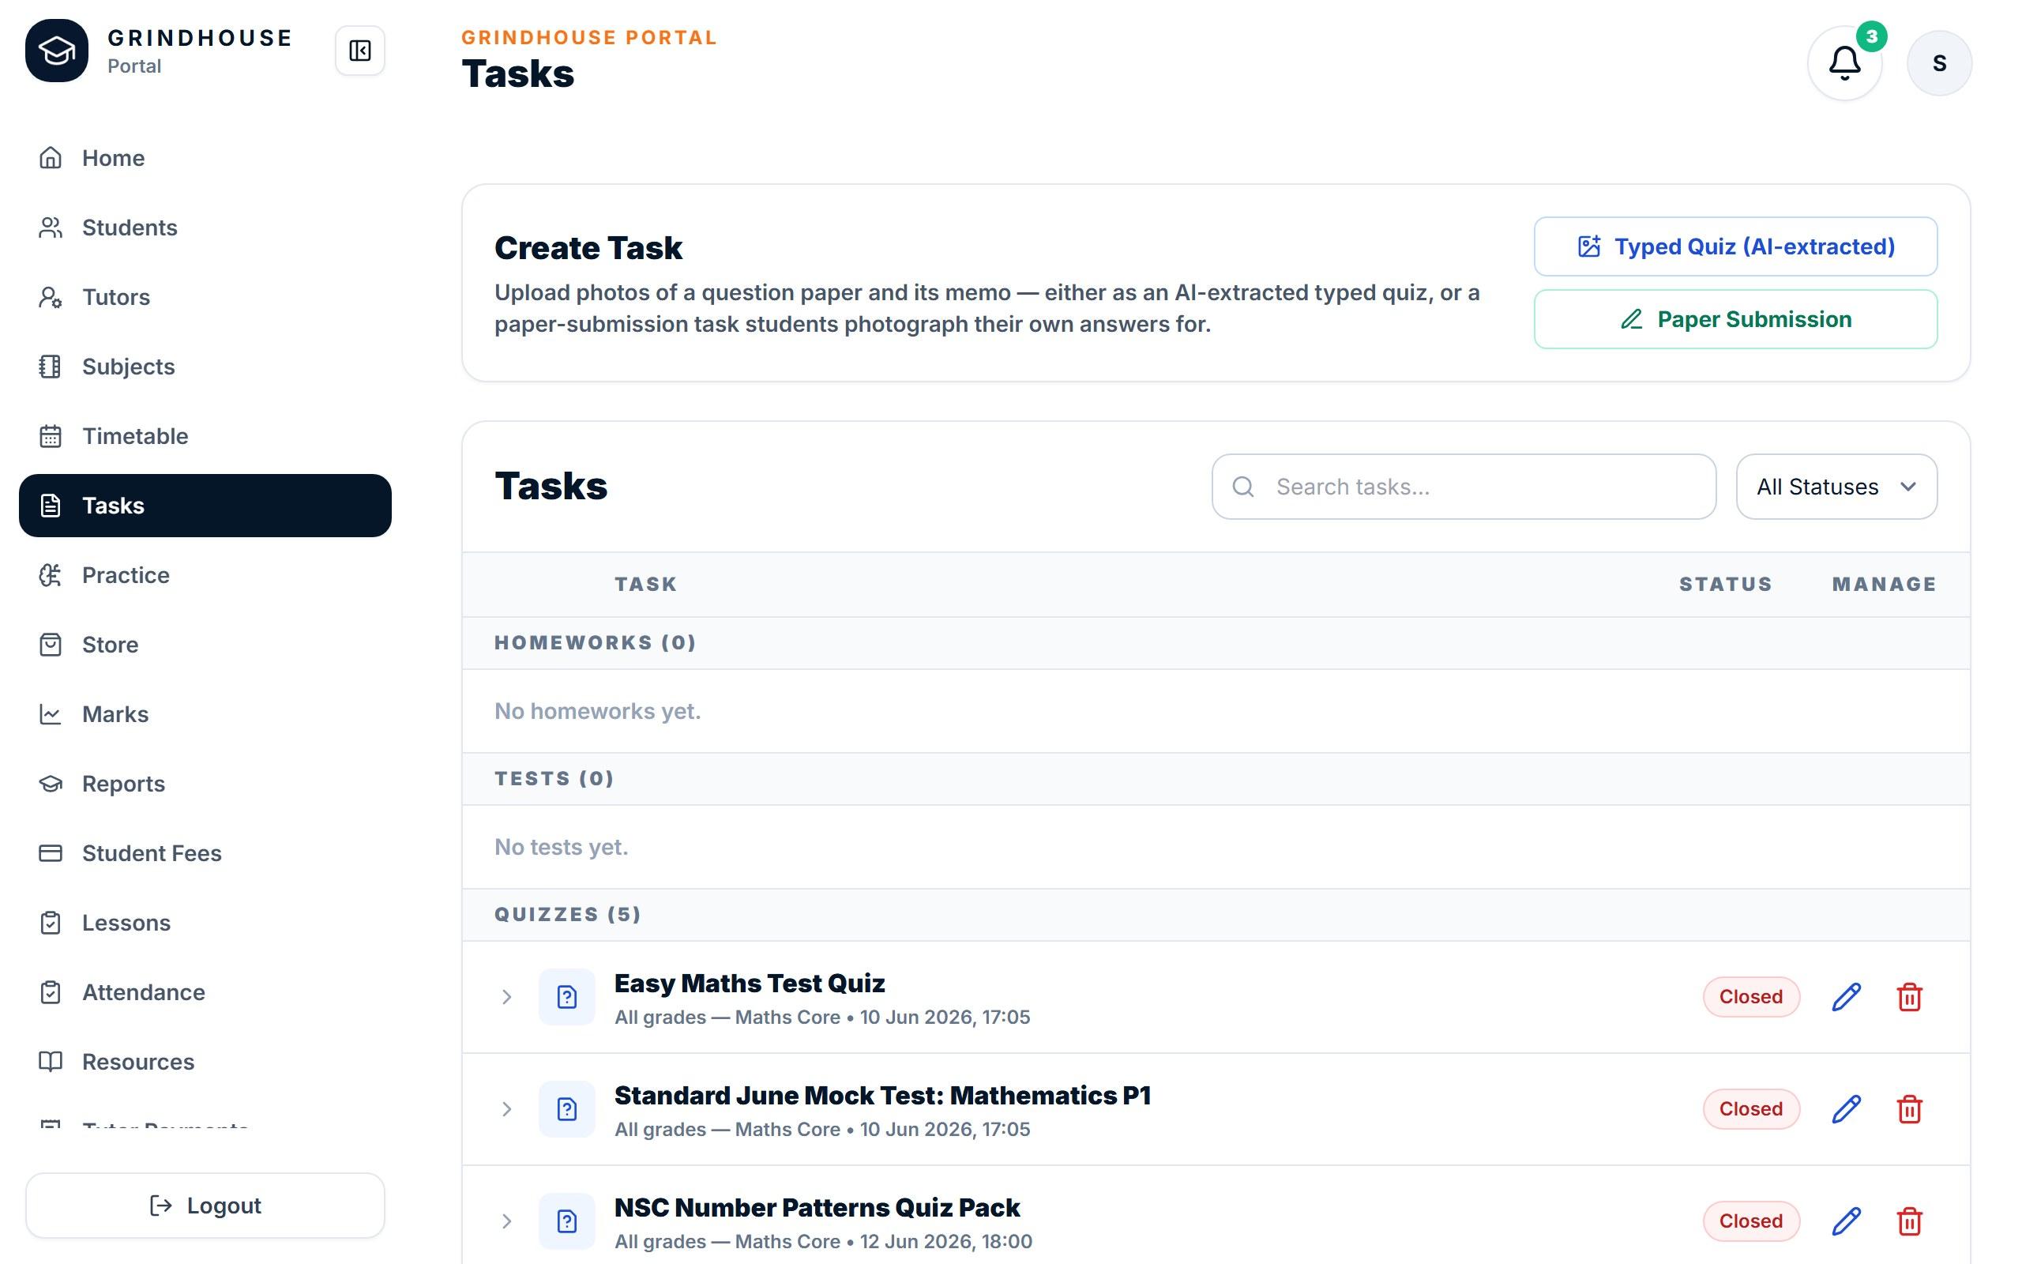The image size is (2022, 1264).
Task: Click the quiz icon for Easy Maths Test Quiz
Action: (x=566, y=996)
